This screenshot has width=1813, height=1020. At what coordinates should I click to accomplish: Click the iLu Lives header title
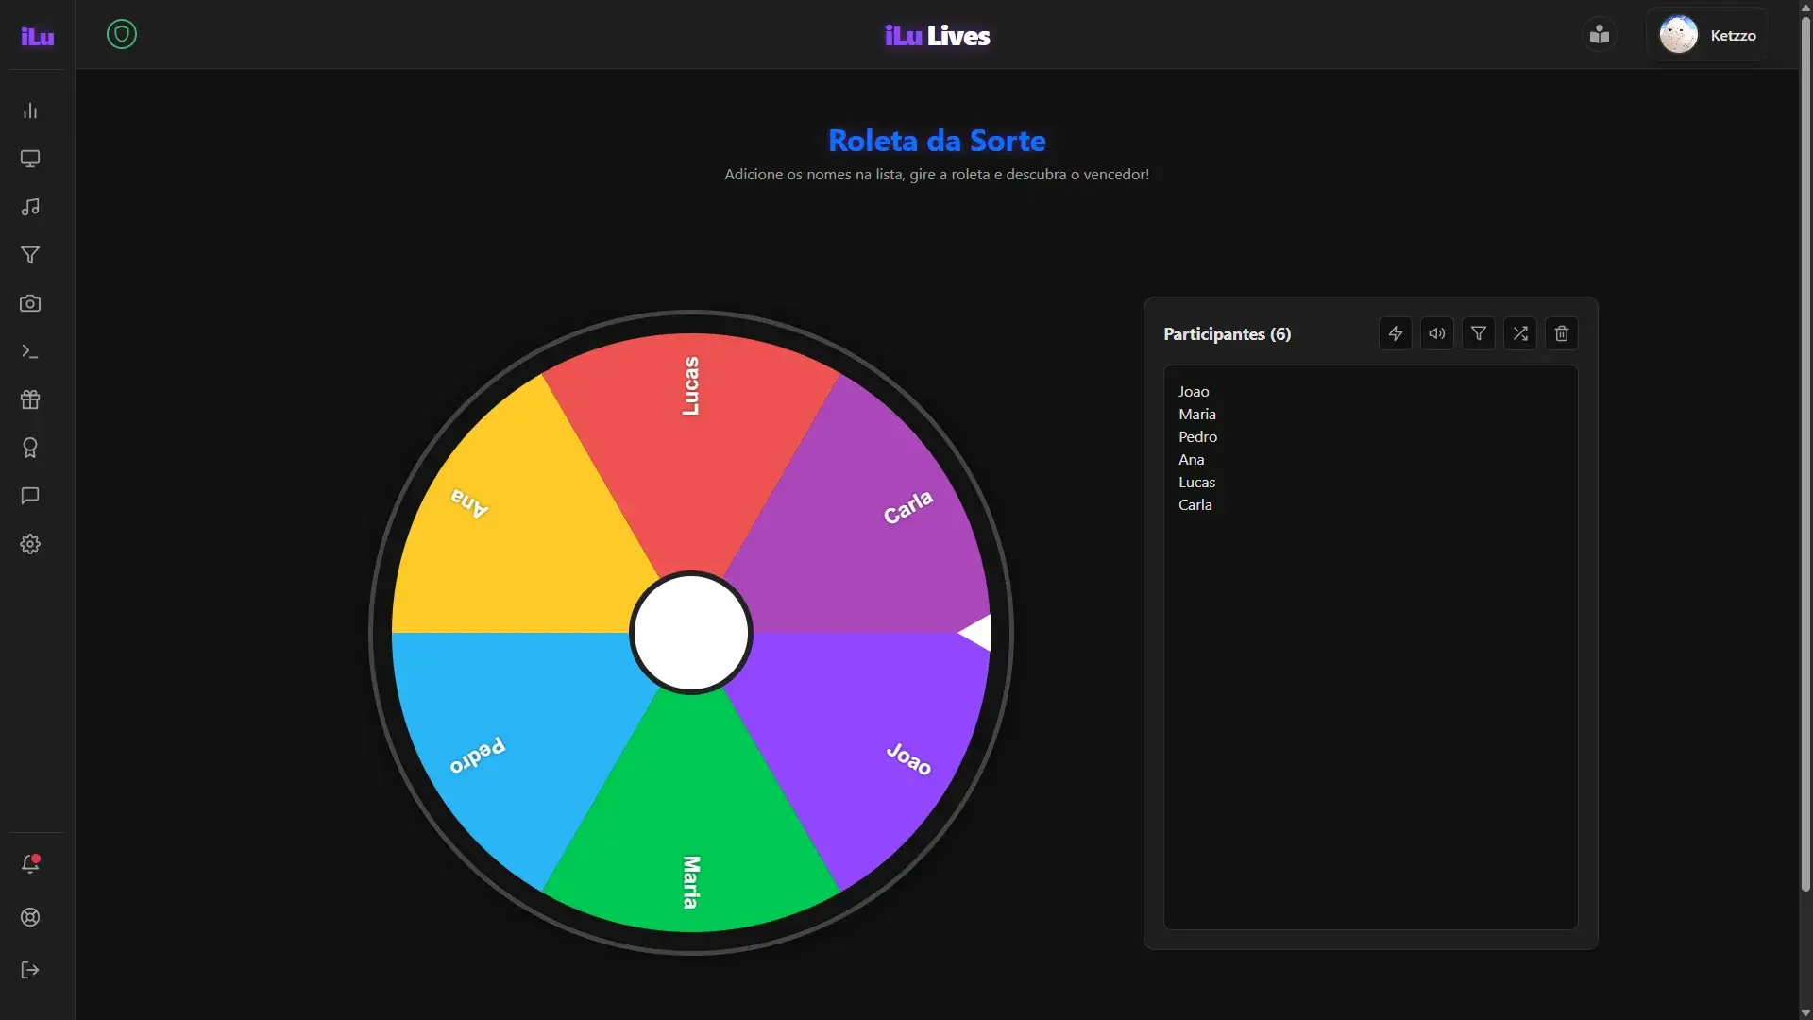point(937,36)
